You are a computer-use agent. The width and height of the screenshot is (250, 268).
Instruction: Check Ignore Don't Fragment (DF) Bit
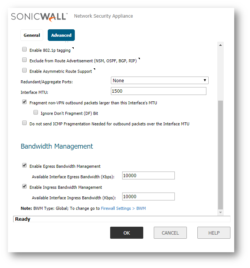point(36,112)
